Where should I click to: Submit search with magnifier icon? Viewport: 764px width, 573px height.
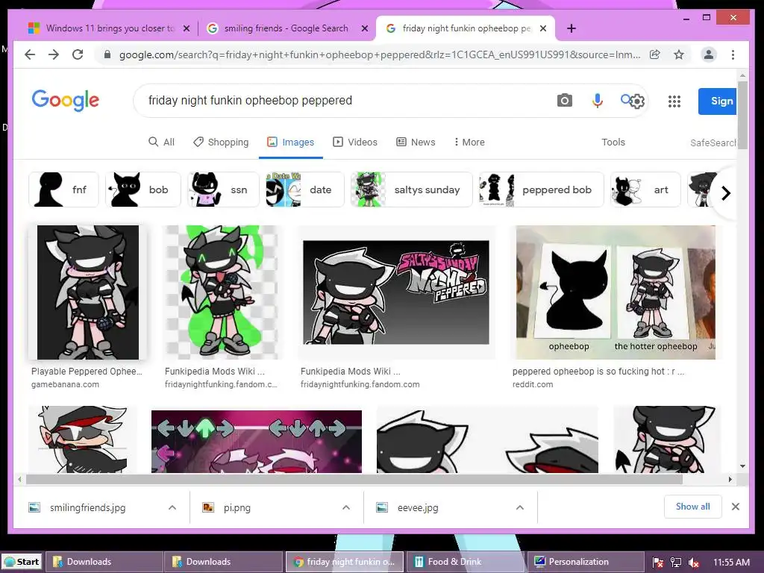coord(625,99)
